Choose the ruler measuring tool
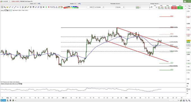Viewport: 191px width, 102px height. (10, 7)
